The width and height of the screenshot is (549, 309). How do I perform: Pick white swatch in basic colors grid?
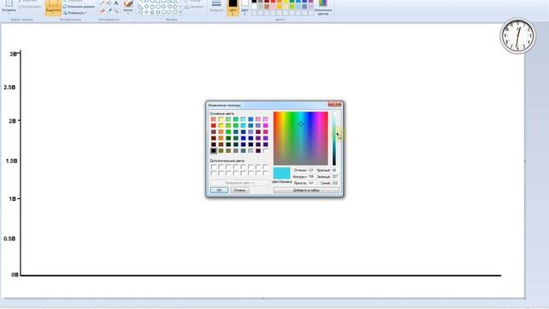click(x=265, y=151)
